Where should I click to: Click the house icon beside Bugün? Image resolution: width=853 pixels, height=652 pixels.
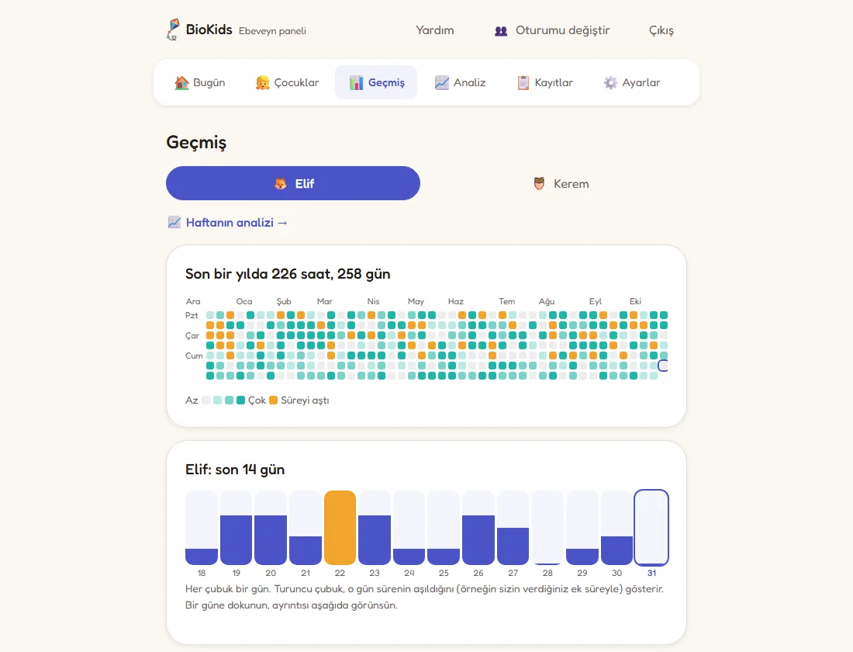coord(181,83)
